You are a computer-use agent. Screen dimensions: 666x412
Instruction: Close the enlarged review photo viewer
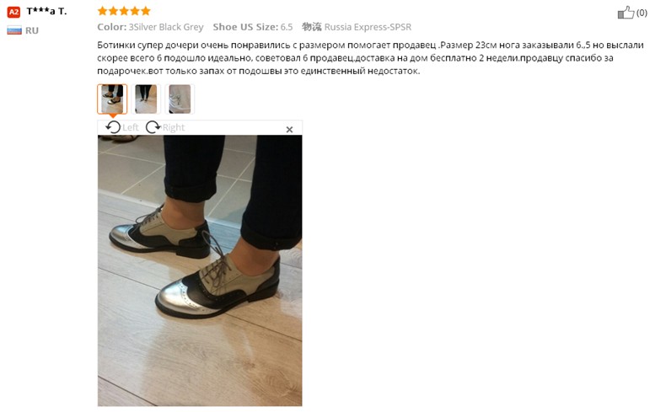pyautogui.click(x=289, y=130)
